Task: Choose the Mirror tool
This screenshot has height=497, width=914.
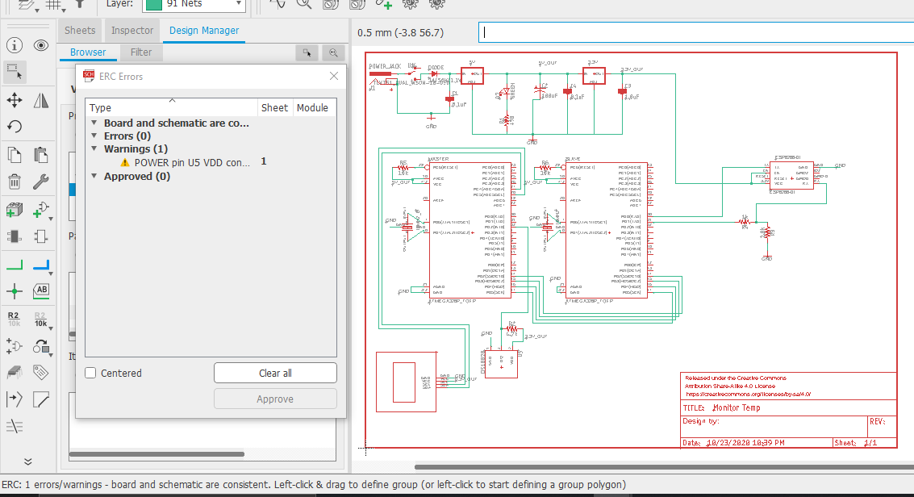Action: click(41, 100)
